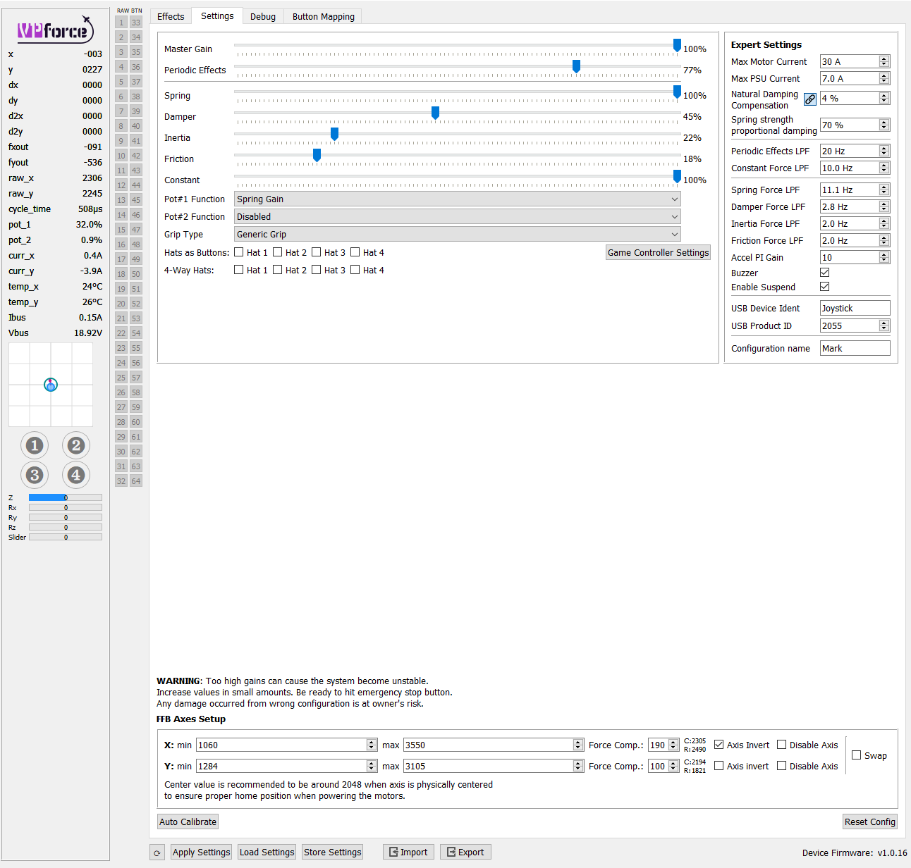The image size is (911, 868).
Task: Click inside the Configuration name field
Action: point(854,347)
